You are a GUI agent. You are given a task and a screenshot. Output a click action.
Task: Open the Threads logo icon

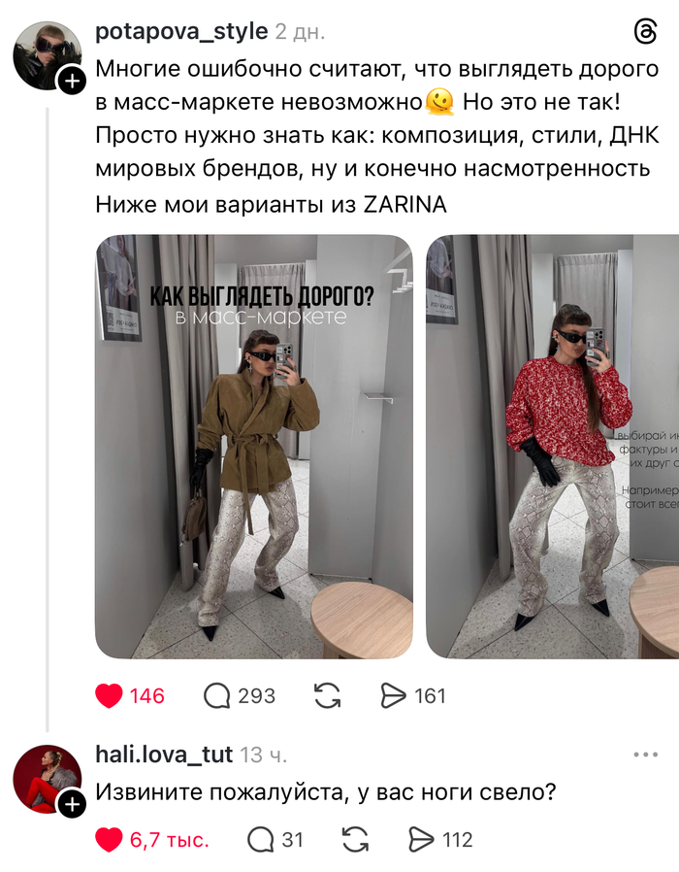coord(645,32)
